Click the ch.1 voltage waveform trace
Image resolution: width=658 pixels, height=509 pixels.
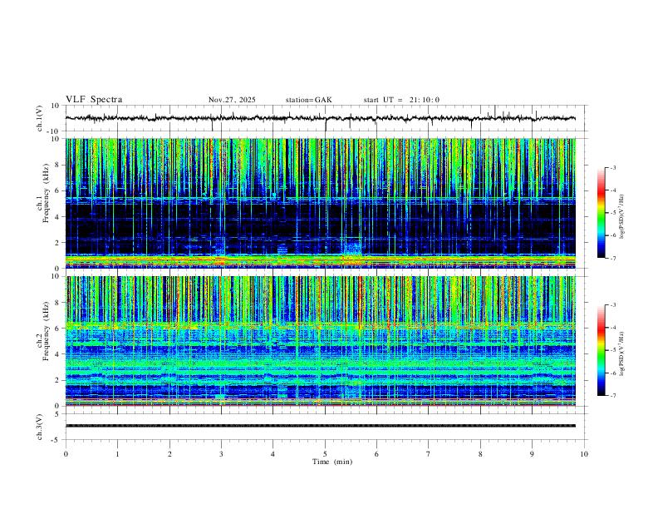pyautogui.click(x=321, y=118)
